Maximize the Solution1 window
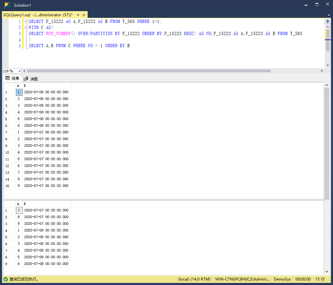 pos(317,5)
